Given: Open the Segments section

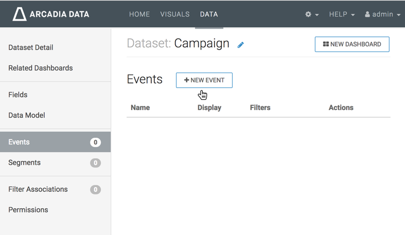Looking at the screenshot, I should coord(25,162).
